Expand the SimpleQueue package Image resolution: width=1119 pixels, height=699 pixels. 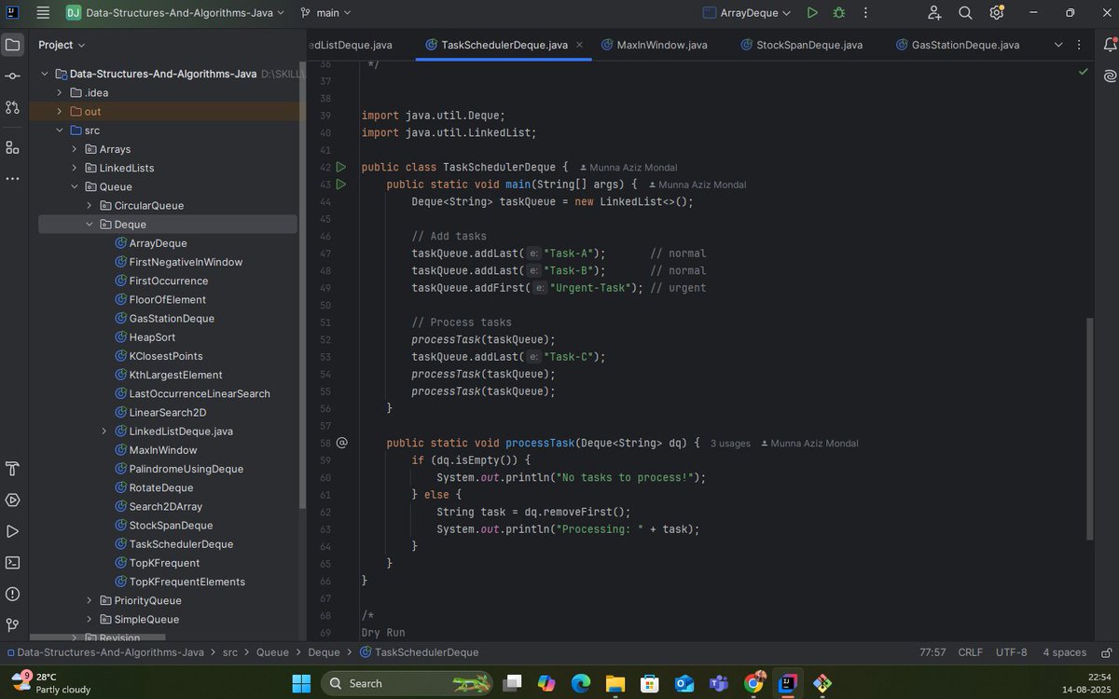click(x=90, y=619)
